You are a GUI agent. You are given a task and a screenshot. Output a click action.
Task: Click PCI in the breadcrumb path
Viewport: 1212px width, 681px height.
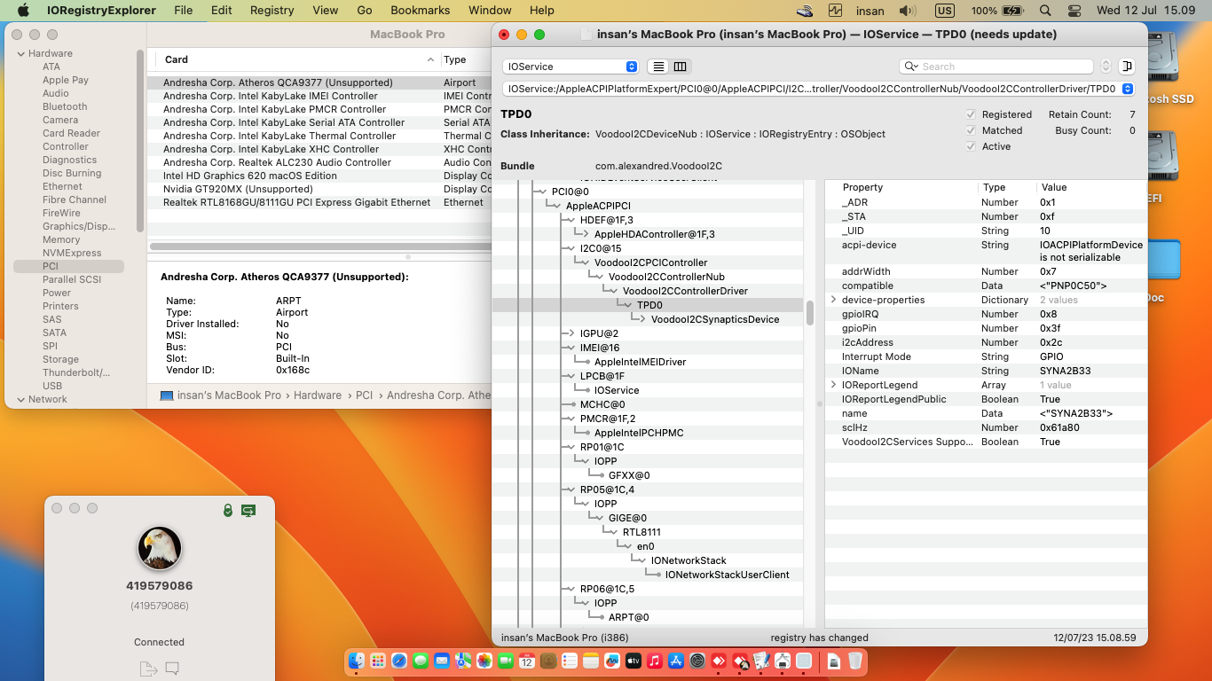(366, 395)
